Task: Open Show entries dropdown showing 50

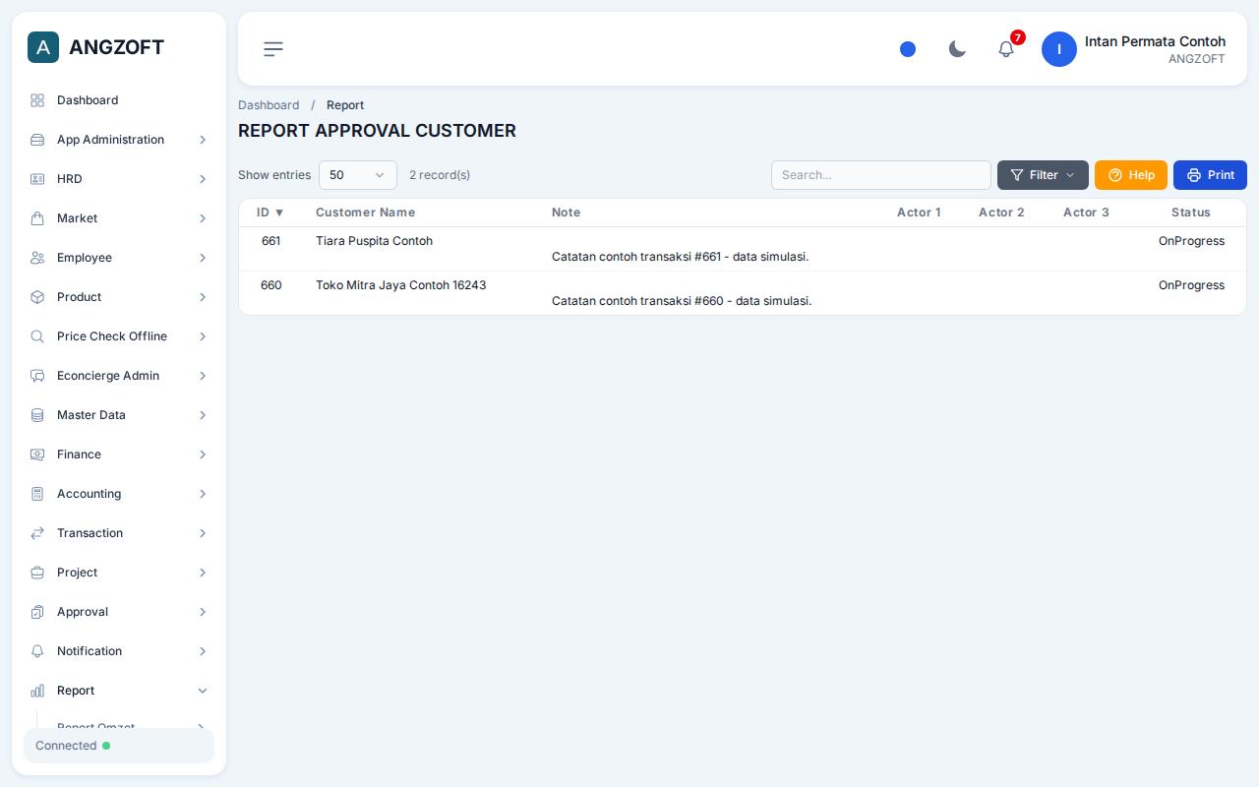Action: tap(358, 175)
